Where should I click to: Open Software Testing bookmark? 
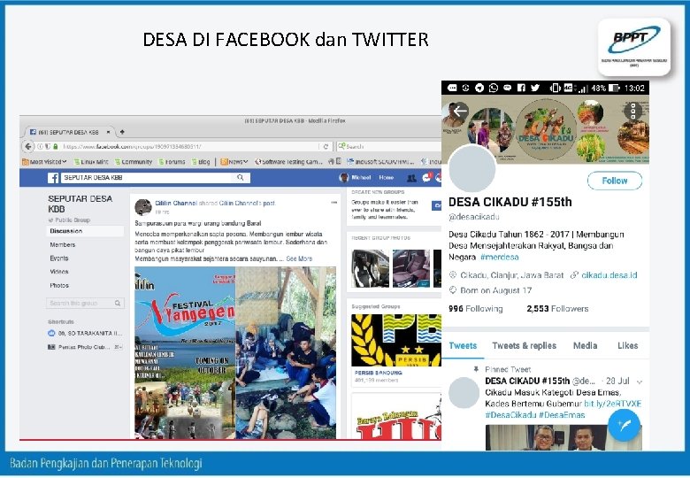coord(288,161)
